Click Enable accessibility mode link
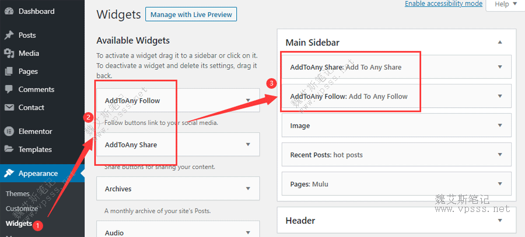Viewport: 525px width, 237px height. 443,3
